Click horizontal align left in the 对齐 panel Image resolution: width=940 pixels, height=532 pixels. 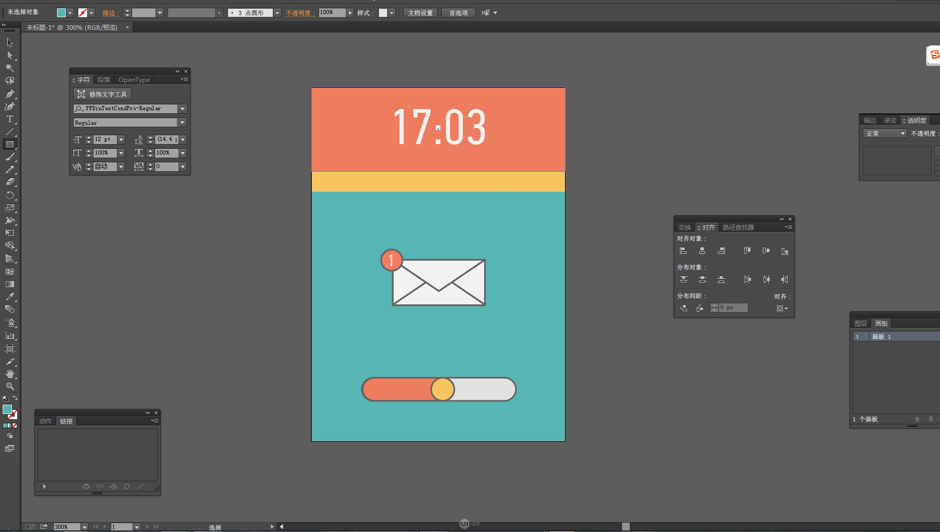coord(683,251)
